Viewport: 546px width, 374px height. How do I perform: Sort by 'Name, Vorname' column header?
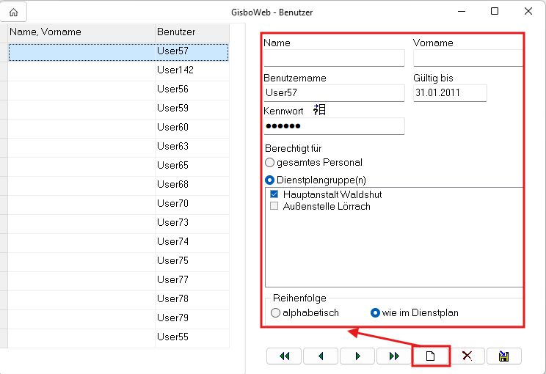point(81,33)
